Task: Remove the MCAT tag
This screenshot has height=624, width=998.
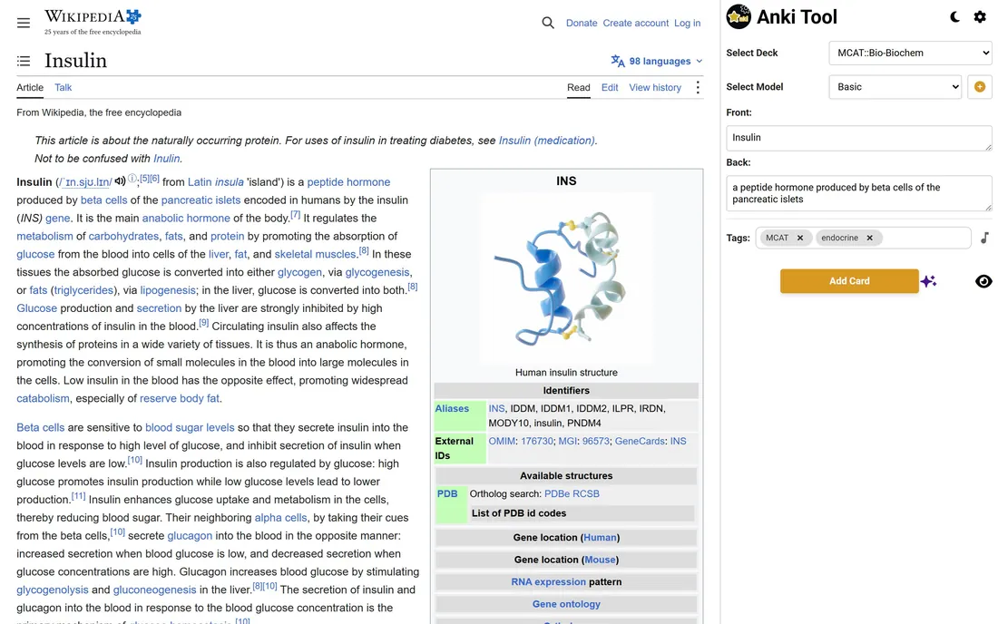Action: (800, 238)
